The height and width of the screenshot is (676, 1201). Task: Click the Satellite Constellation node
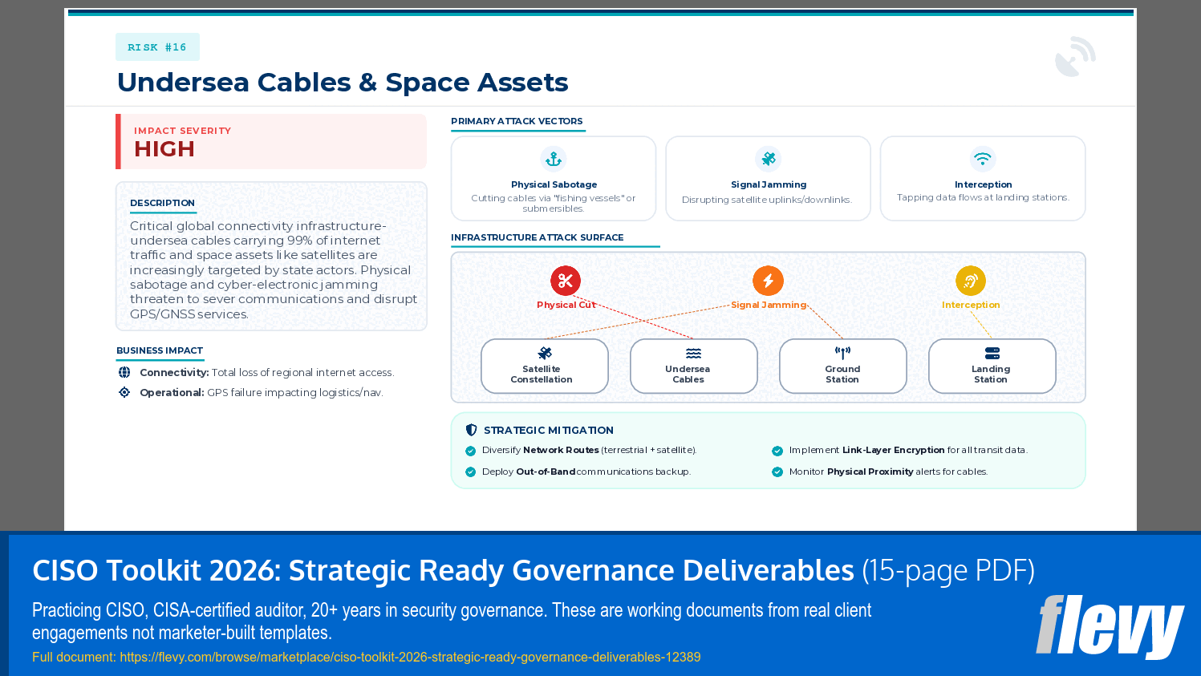545,366
